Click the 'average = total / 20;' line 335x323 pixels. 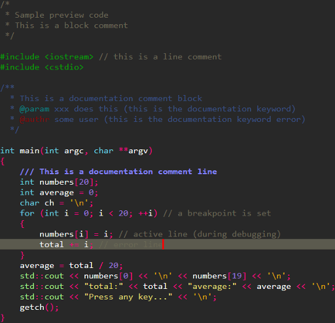71,265
